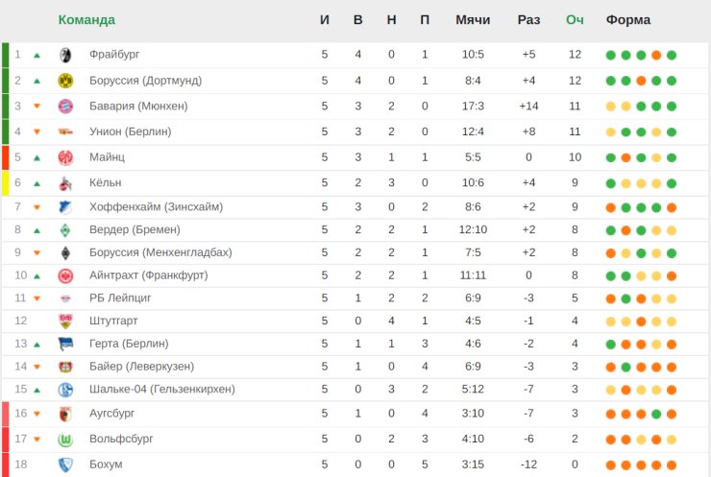
Task: Click the Eintracht Frankfurt eagle crest
Action: coord(65,275)
